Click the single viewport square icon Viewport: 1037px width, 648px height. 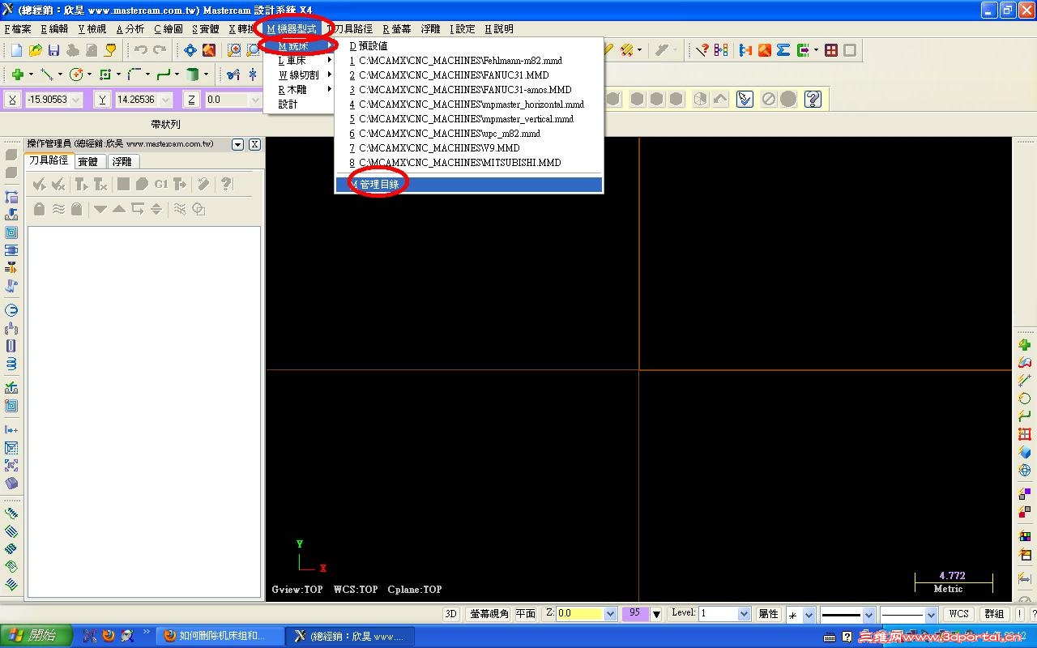[x=850, y=50]
